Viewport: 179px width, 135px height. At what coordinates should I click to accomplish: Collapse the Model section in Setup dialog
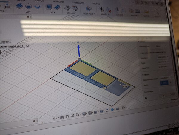143,75
